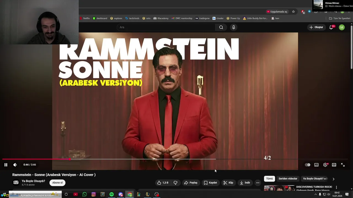Open the Windows notification center icon
The image size is (353, 198).
pos(347,194)
